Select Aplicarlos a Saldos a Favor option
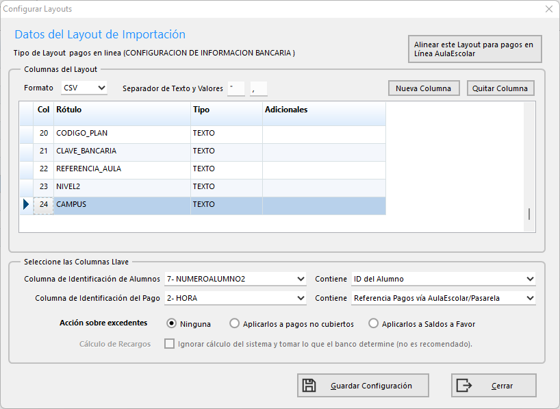The width and height of the screenshot is (560, 409). pos(373,324)
